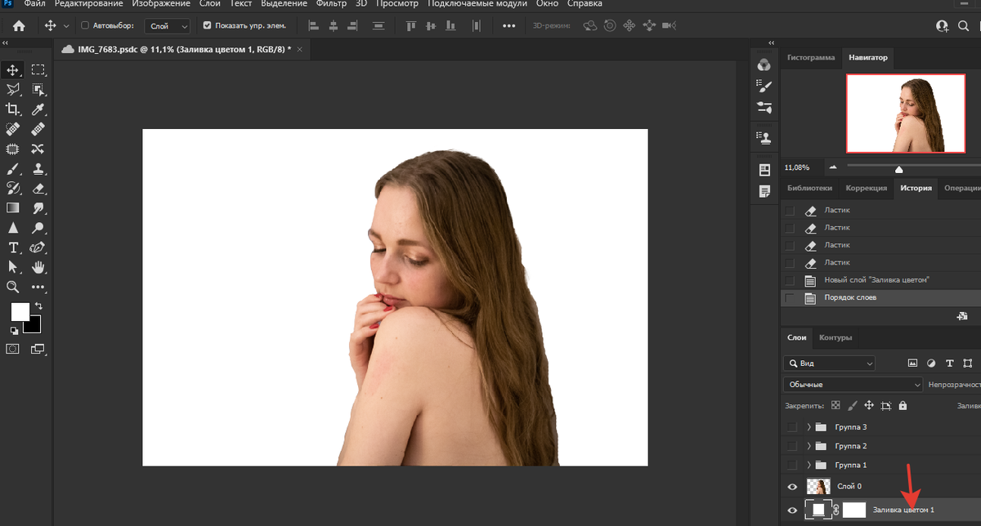Click the lock all layer icon
This screenshot has width=981, height=526.
[x=903, y=405]
